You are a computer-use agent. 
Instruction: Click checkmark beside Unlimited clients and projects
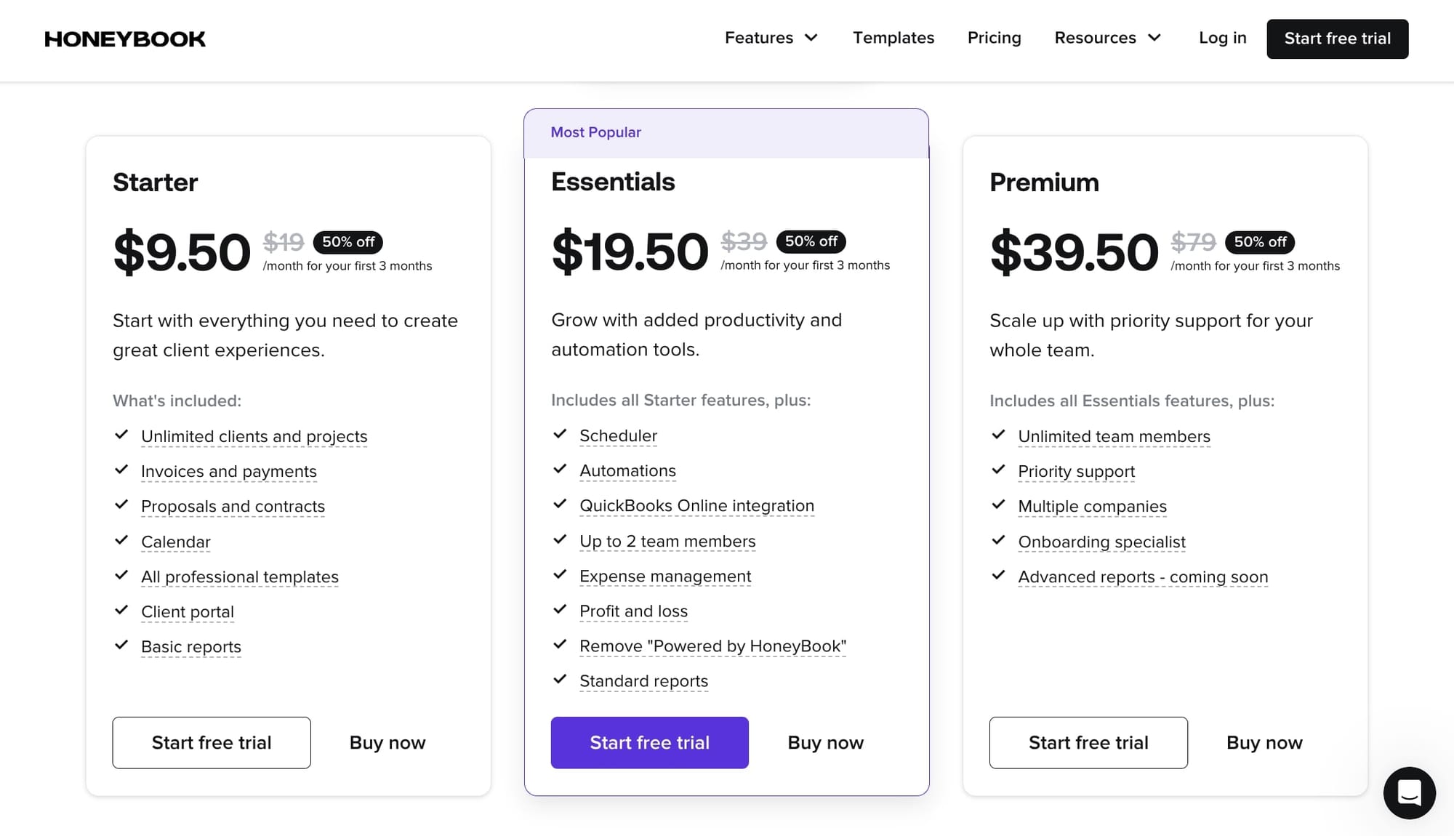click(x=121, y=435)
